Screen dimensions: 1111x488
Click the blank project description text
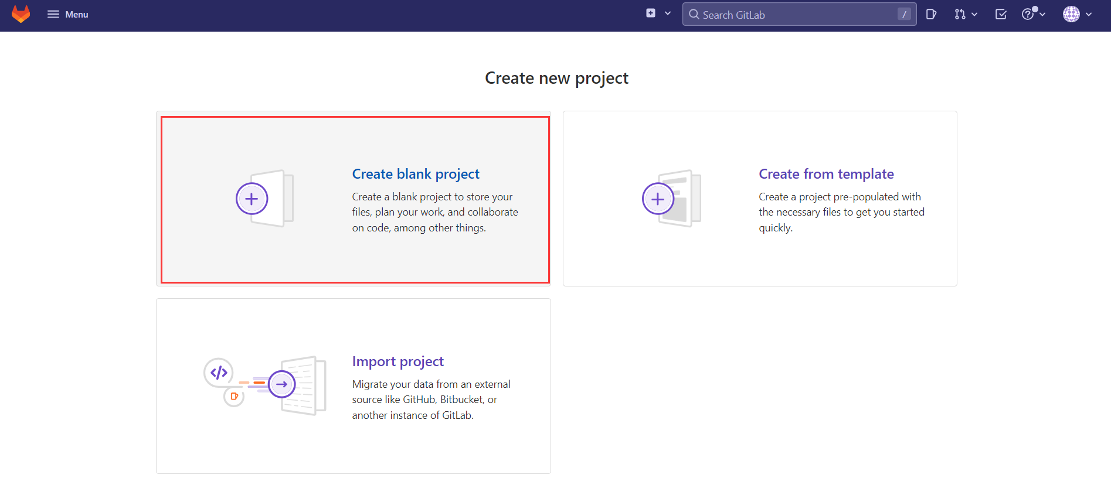435,212
